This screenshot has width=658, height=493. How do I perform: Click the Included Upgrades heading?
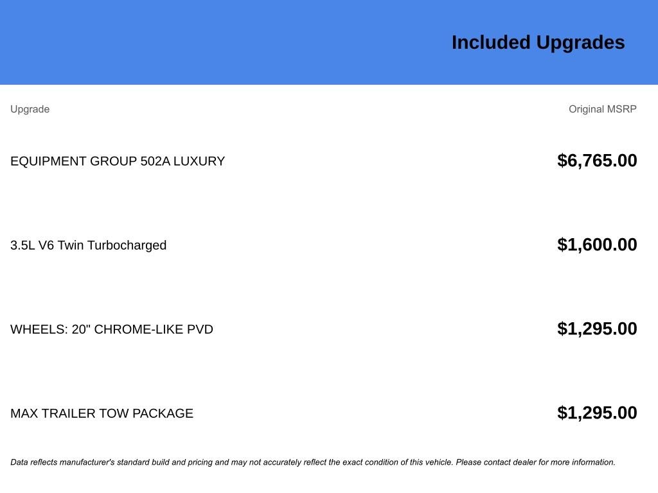point(538,43)
